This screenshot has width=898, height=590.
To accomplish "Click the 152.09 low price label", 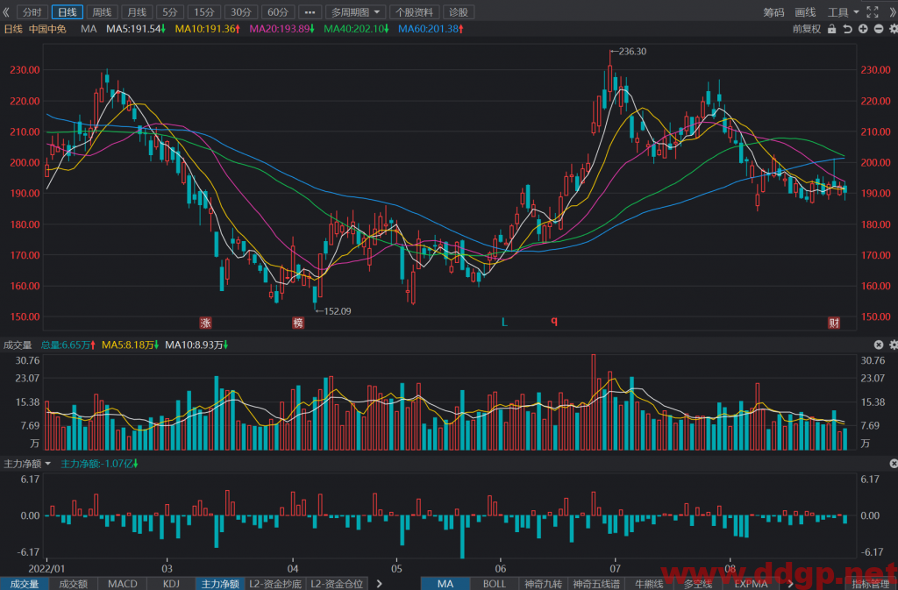I will 338,311.
